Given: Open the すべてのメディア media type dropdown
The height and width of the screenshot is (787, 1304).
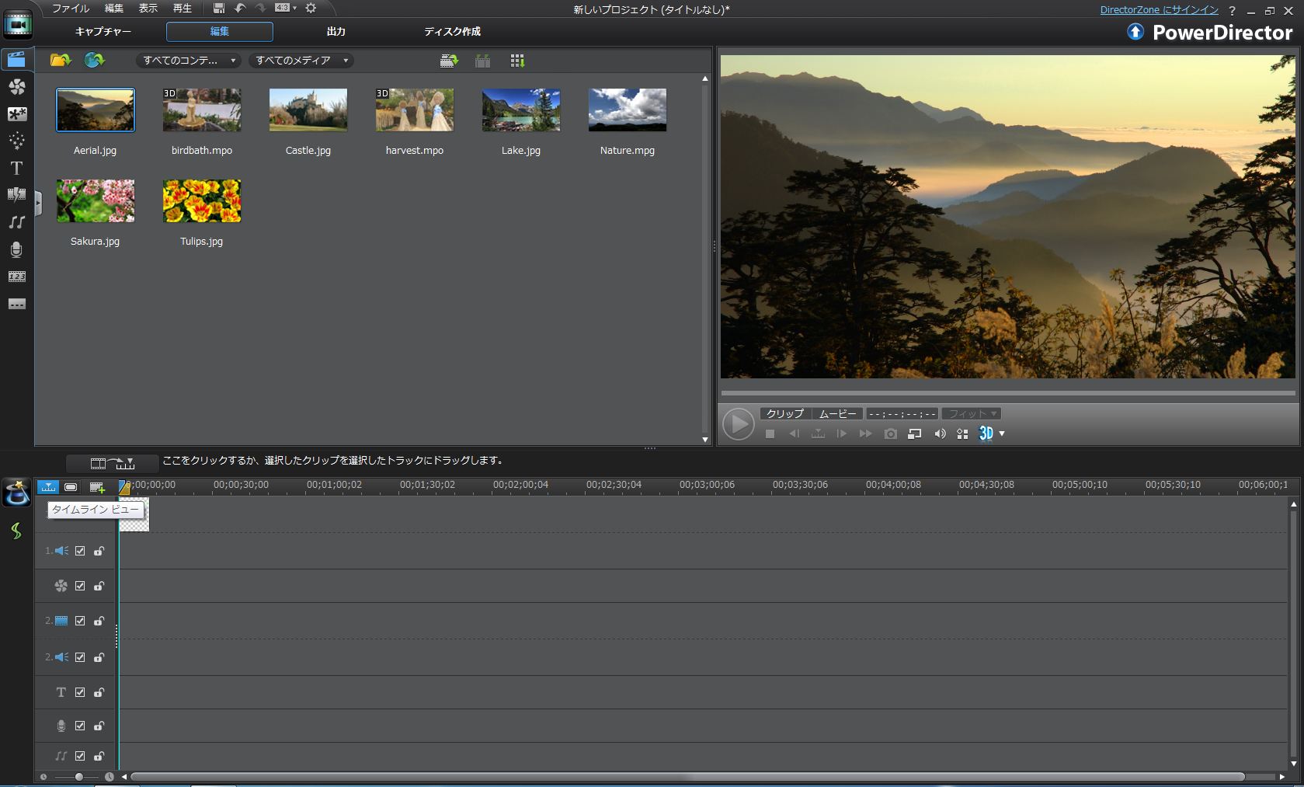Looking at the screenshot, I should click(301, 61).
